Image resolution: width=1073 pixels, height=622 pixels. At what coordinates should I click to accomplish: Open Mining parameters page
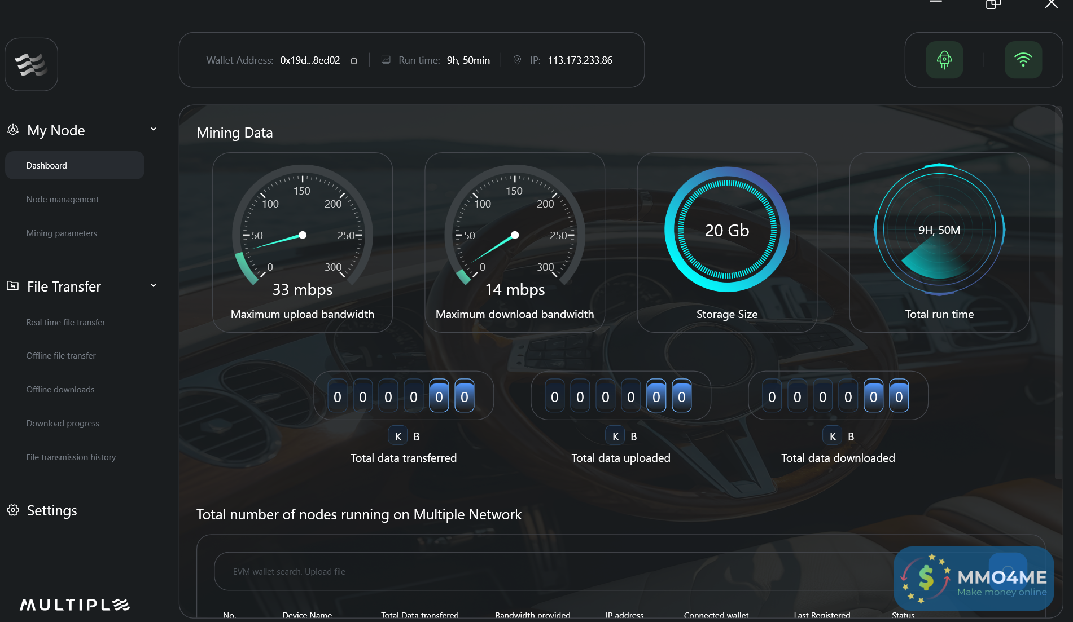62,233
